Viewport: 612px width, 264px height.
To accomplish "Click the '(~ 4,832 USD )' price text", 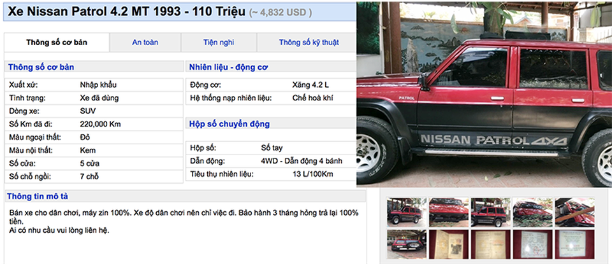I will [280, 13].
